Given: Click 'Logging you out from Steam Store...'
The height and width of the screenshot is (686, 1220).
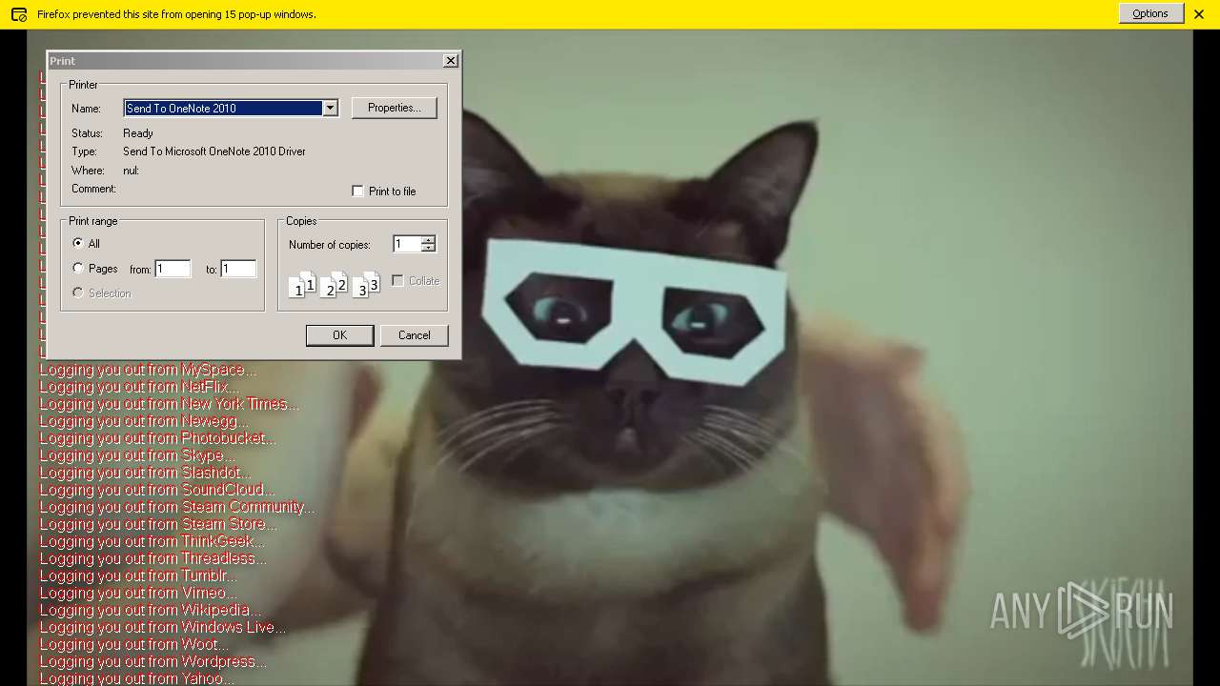Looking at the screenshot, I should 158,524.
